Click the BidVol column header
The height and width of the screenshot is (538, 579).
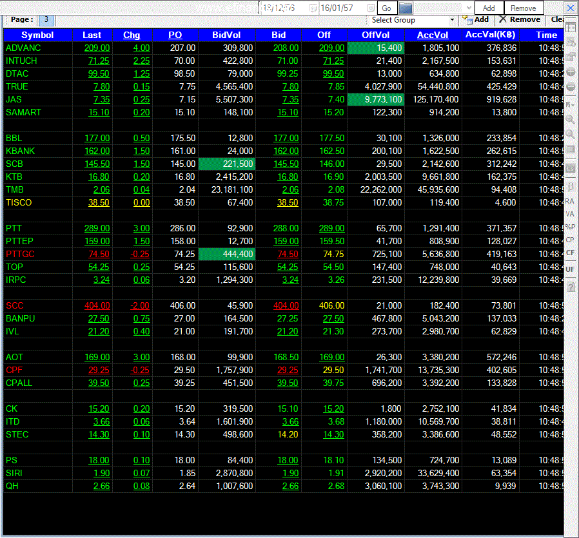tap(226, 35)
